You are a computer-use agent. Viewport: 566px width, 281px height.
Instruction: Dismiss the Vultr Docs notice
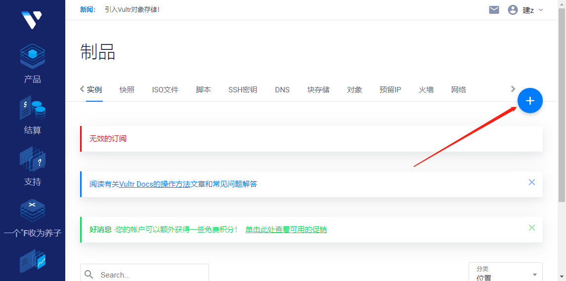(x=531, y=182)
